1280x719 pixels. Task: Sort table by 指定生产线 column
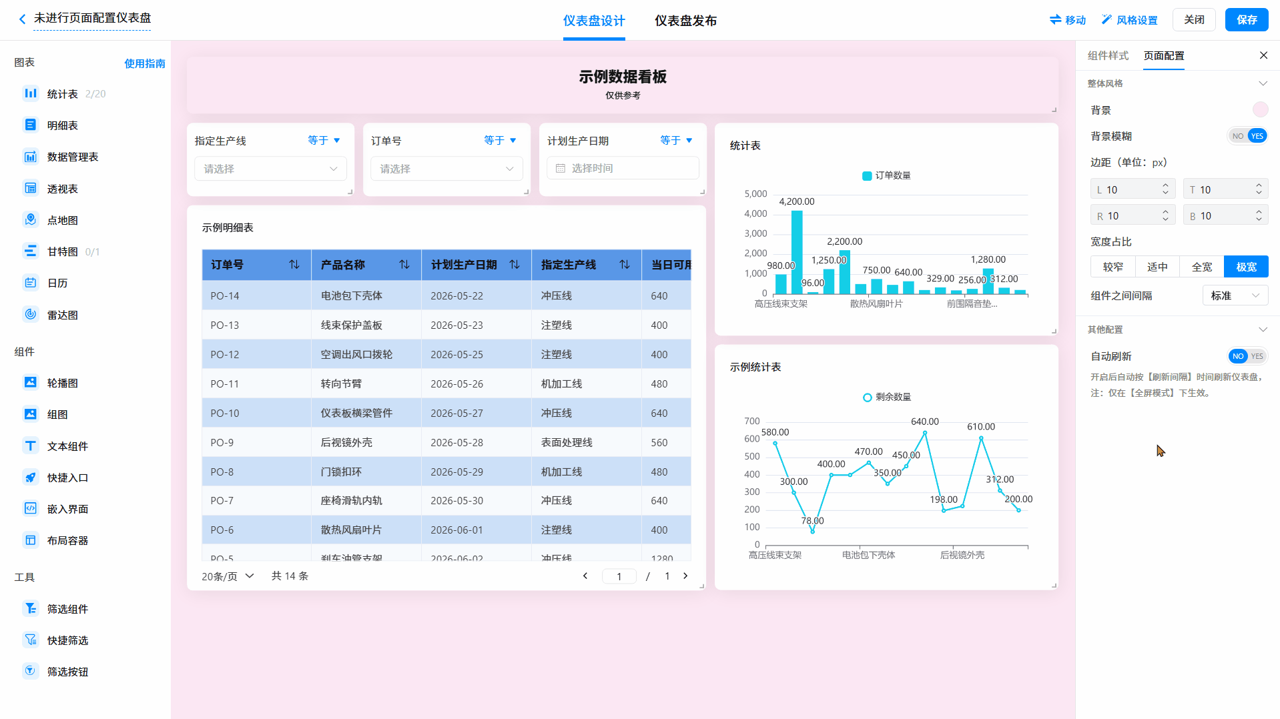coord(625,265)
